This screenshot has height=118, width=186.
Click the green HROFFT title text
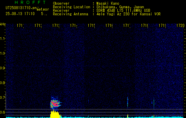30,2
